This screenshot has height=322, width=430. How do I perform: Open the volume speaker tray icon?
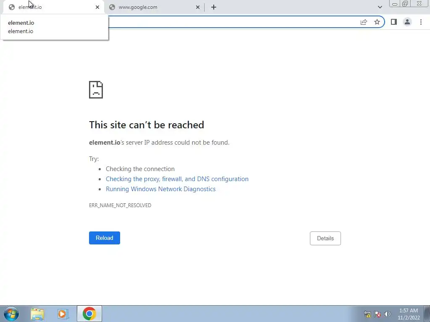(388, 314)
